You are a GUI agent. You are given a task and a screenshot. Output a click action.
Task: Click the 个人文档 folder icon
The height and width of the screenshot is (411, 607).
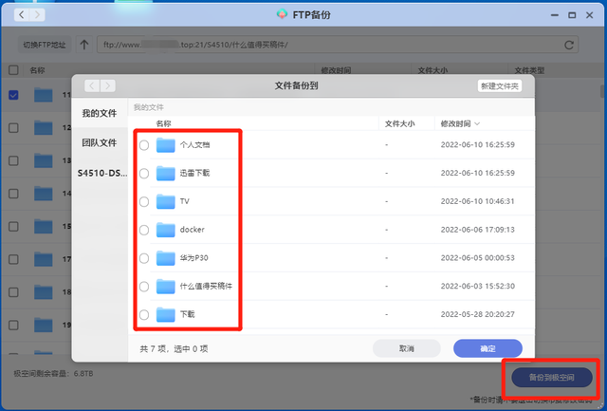(166, 145)
